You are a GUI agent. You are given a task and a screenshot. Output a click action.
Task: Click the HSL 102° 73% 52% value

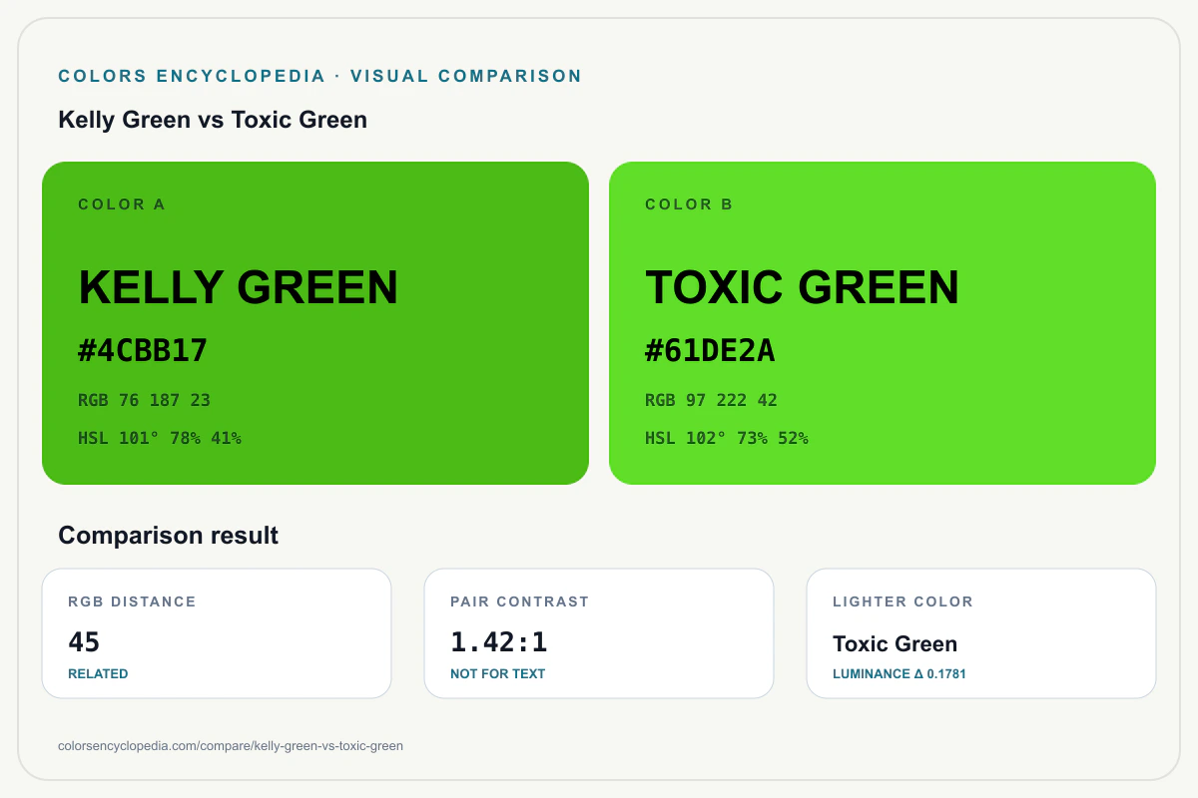(727, 437)
